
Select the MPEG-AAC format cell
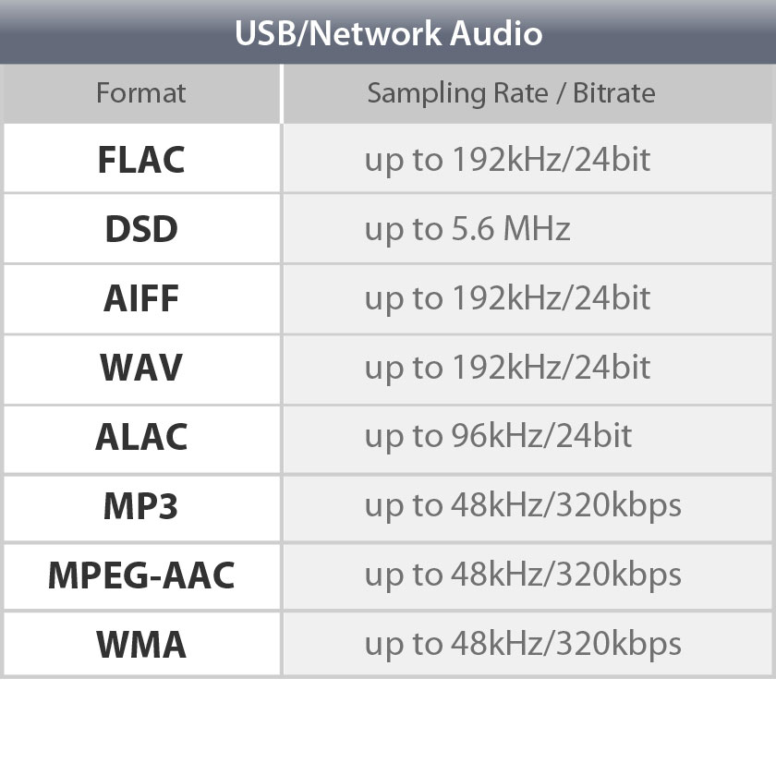(x=141, y=577)
